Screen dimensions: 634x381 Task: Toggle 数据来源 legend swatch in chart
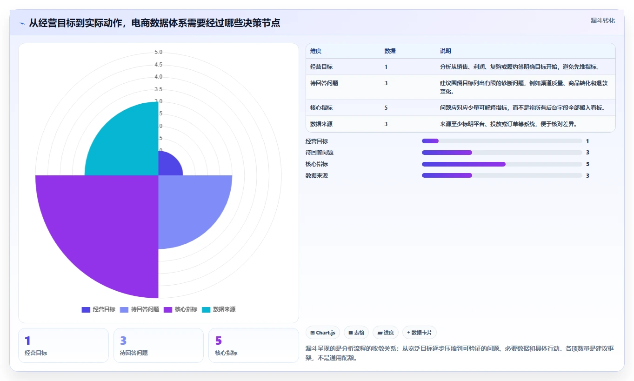click(206, 310)
